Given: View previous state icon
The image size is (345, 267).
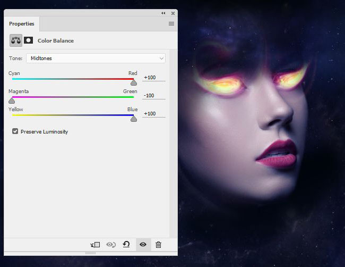Looking at the screenshot, I should pyautogui.click(x=111, y=245).
